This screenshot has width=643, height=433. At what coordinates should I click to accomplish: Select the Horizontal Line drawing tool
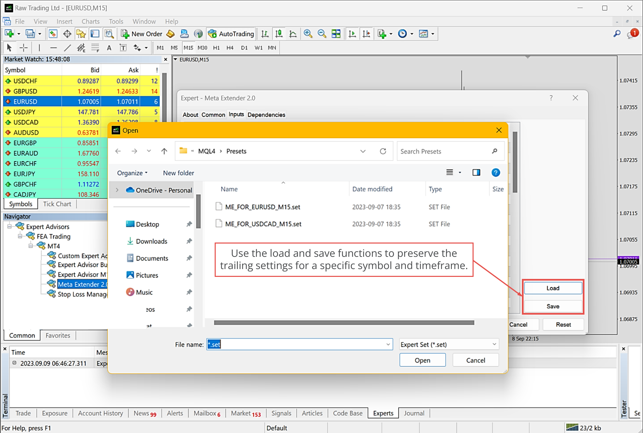point(53,48)
